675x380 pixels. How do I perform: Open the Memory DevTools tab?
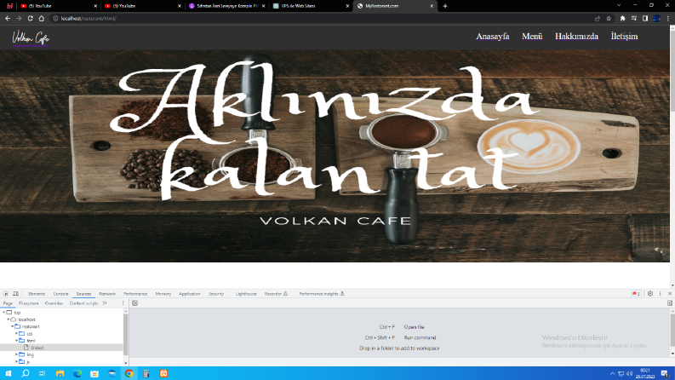[x=163, y=294]
